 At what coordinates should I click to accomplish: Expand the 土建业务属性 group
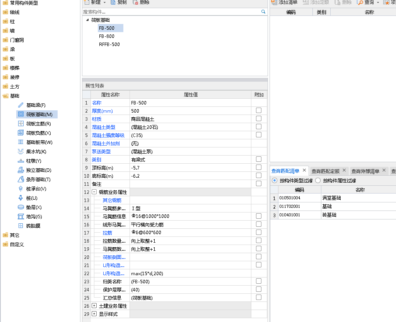click(x=94, y=306)
